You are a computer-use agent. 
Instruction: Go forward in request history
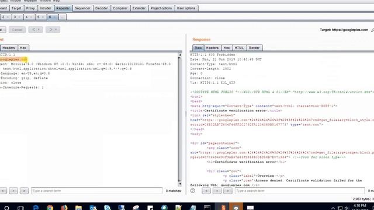[51, 30]
